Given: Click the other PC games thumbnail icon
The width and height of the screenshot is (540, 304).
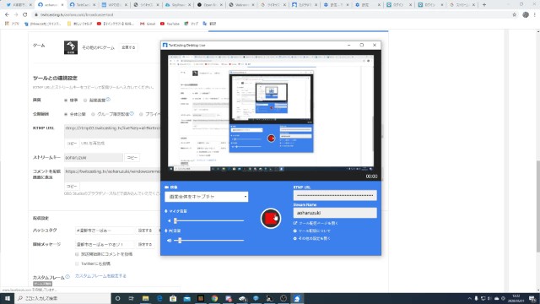Looking at the screenshot, I should tap(71, 47).
